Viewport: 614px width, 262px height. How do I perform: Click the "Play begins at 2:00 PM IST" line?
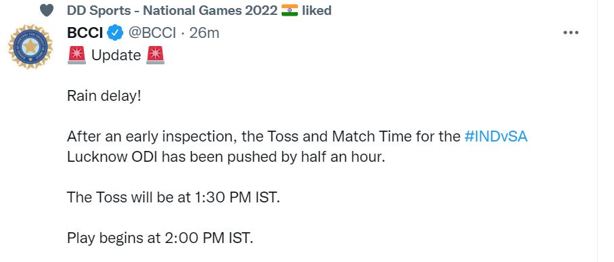click(x=160, y=238)
